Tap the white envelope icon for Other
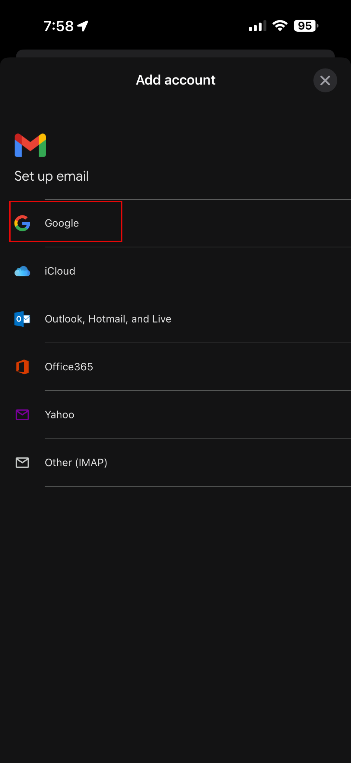Viewport: 351px width, 763px height. click(22, 462)
